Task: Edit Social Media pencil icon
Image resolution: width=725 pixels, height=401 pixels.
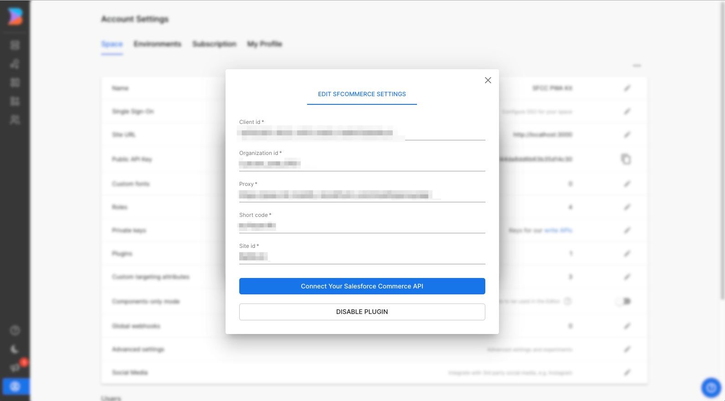Action: (x=627, y=372)
